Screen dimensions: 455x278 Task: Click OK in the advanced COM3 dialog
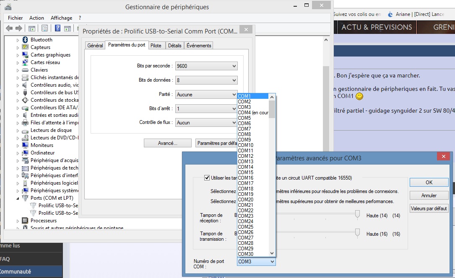click(x=429, y=183)
